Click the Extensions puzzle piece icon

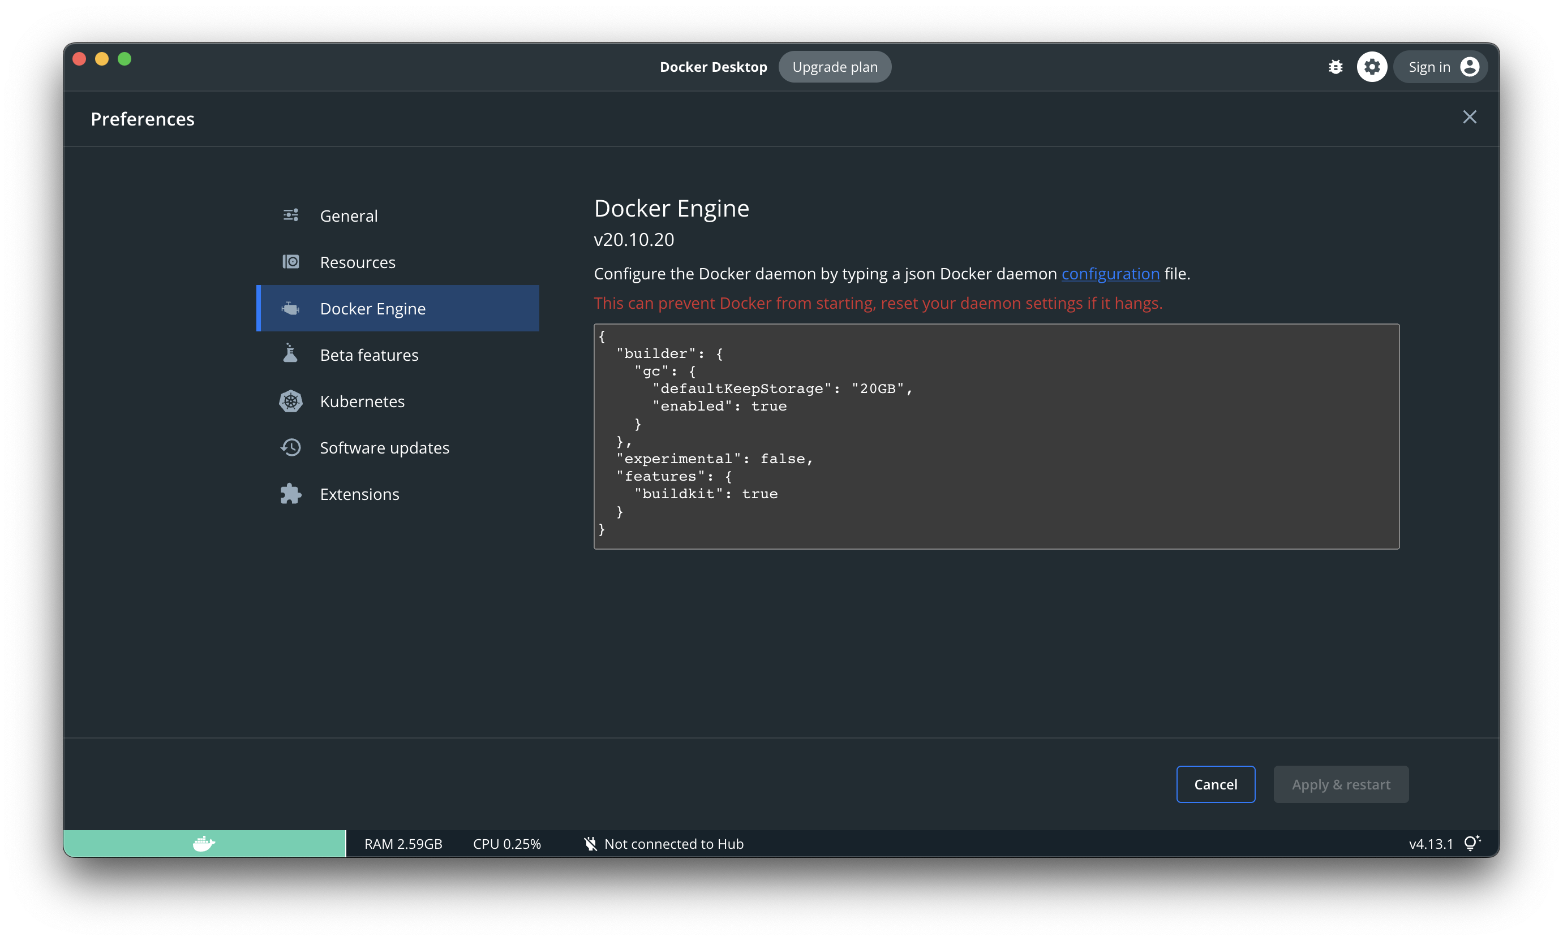(290, 494)
